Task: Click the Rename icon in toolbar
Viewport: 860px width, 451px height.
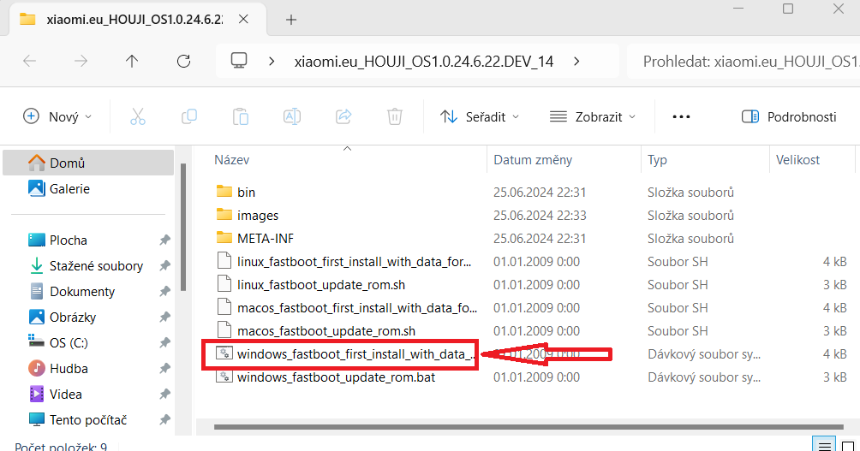Action: tap(292, 116)
